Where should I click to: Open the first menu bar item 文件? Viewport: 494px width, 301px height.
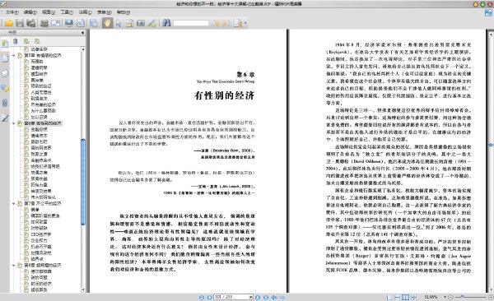tap(12, 12)
